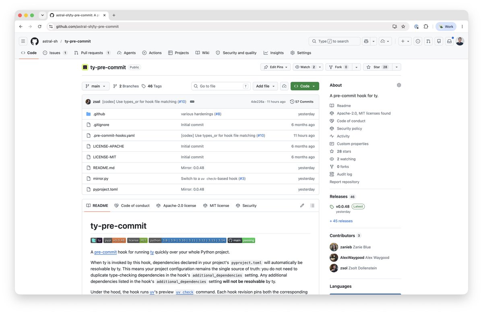Select the MIT license README tab

[216, 205]
